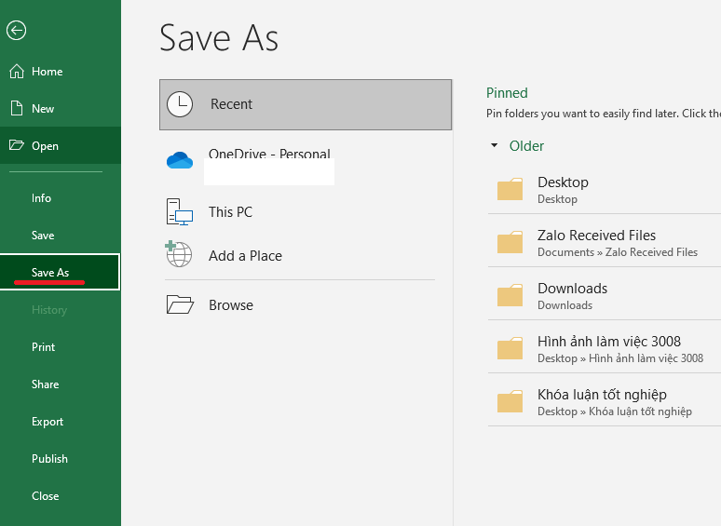Collapse the Older section triangle
This screenshot has width=721, height=526.
tap(495, 145)
